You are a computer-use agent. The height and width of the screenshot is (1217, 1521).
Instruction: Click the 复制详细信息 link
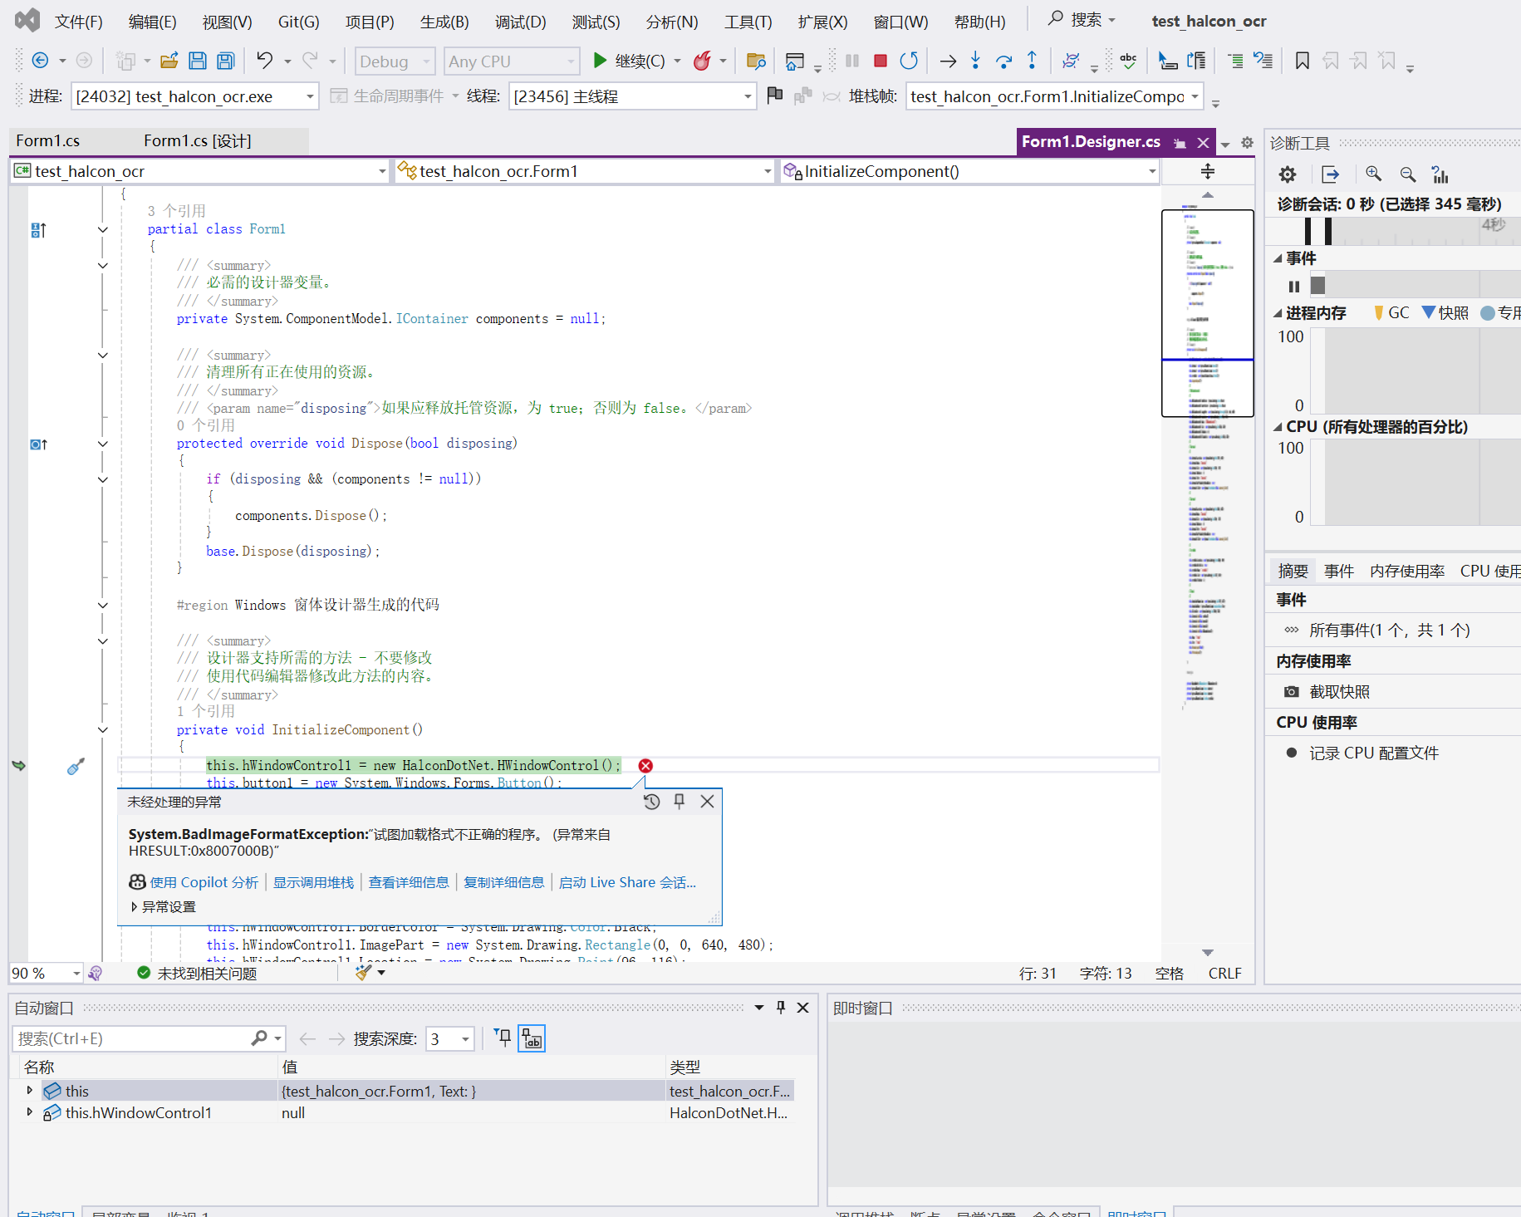tap(503, 882)
